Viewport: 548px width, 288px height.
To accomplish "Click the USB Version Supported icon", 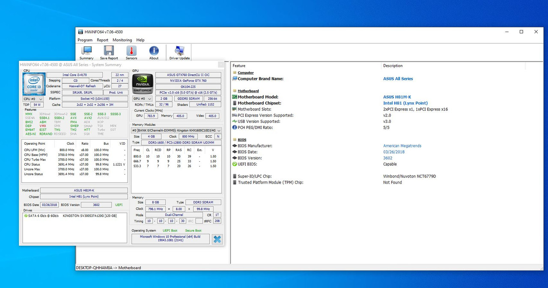I will tap(235, 121).
